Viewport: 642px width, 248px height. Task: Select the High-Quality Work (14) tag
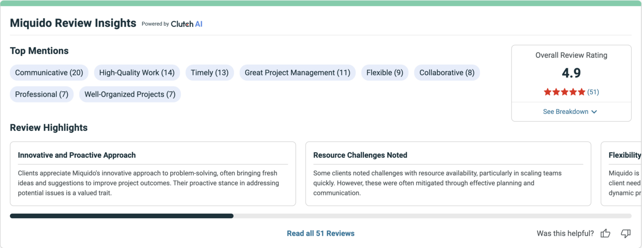point(137,73)
